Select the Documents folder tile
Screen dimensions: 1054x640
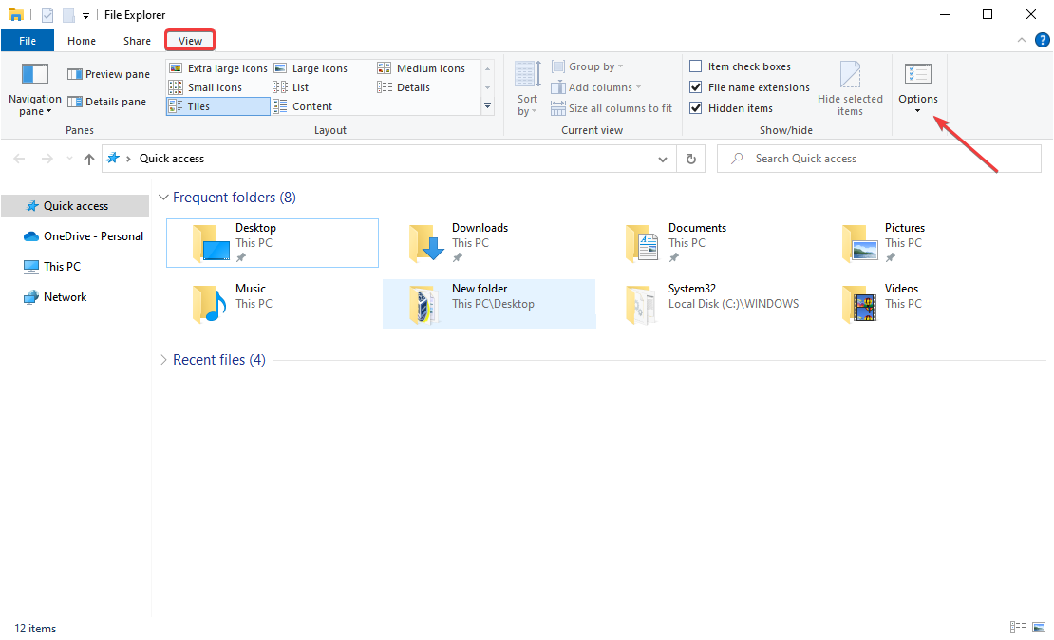tap(706, 243)
